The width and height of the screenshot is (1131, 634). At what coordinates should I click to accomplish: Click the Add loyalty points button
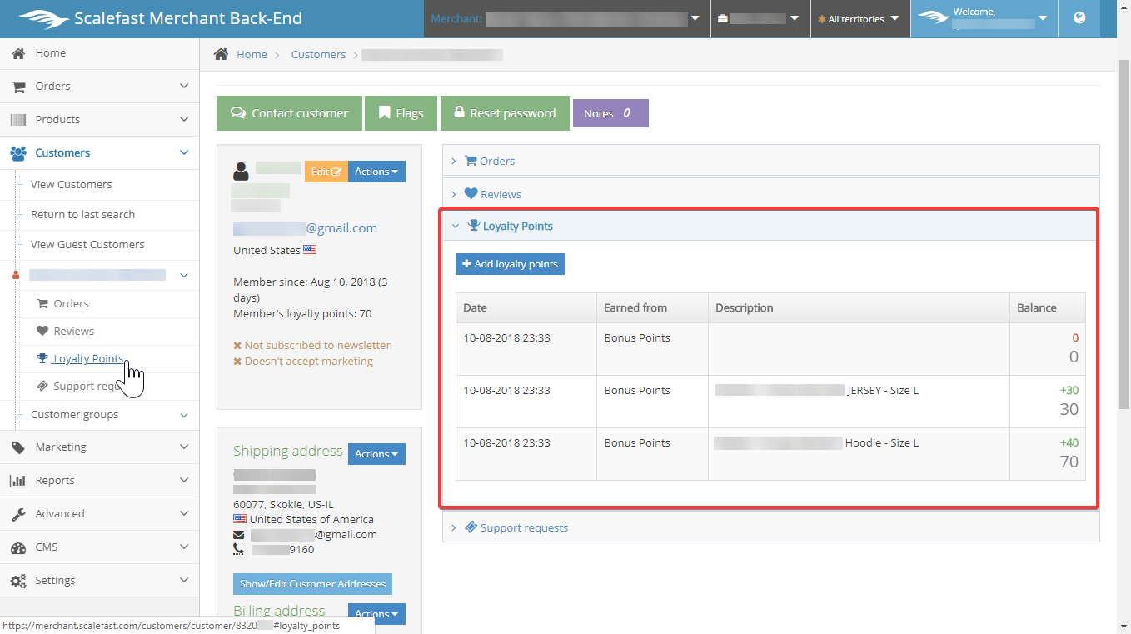[510, 264]
